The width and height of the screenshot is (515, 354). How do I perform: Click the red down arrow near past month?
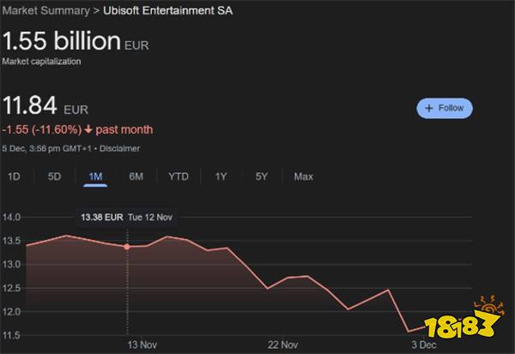click(x=88, y=129)
